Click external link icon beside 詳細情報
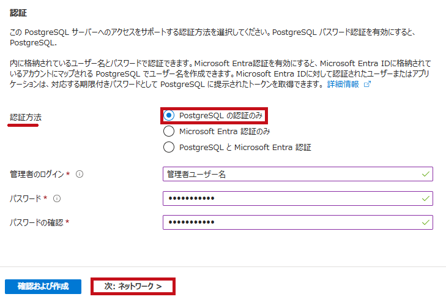446x302 pixels. coord(367,85)
